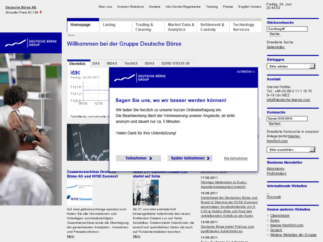Image resolution: width=323 pixels, height=242 pixels.
Task: Open Info-Center/Regelwerke in top menu
Action: (x=183, y=7)
